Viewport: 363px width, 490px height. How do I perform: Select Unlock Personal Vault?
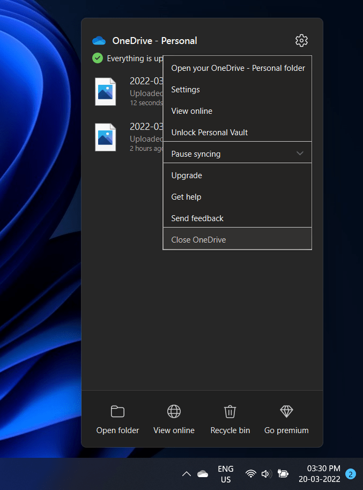(x=238, y=133)
